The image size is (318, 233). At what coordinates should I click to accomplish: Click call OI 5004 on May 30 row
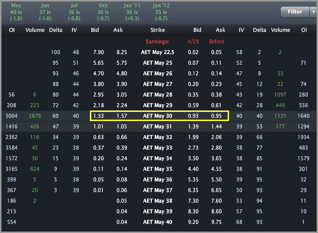(x=12, y=116)
